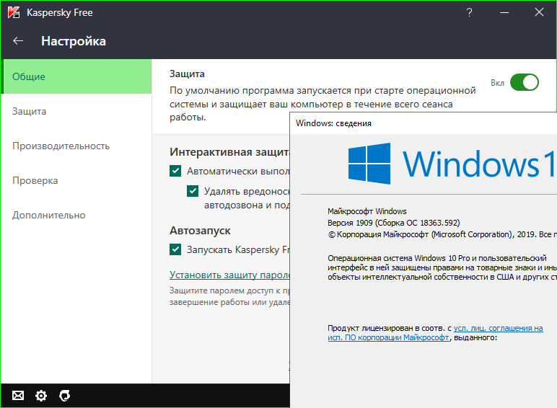Click the Автозапуск section heading

200,231
